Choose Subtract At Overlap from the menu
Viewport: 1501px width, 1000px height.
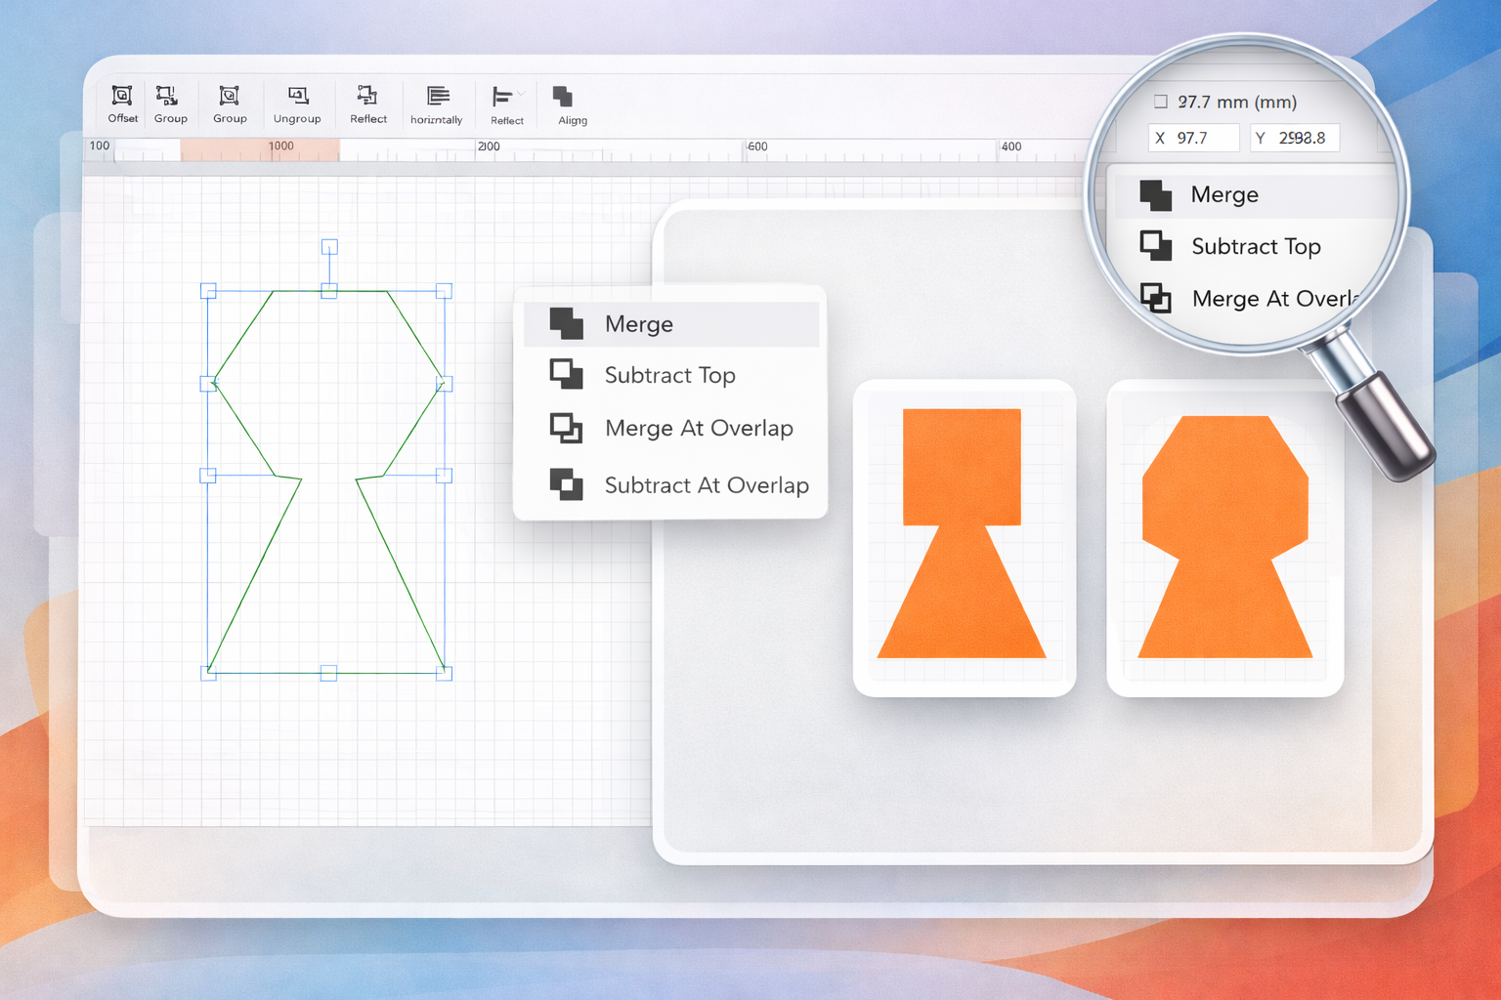[706, 485]
